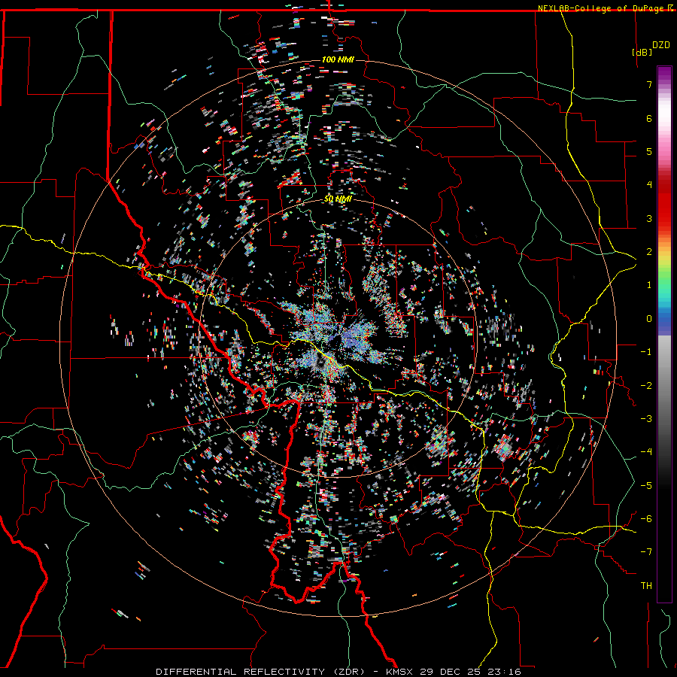677x677 pixels.
Task: Click the 7 value on color scale
Action: point(649,84)
